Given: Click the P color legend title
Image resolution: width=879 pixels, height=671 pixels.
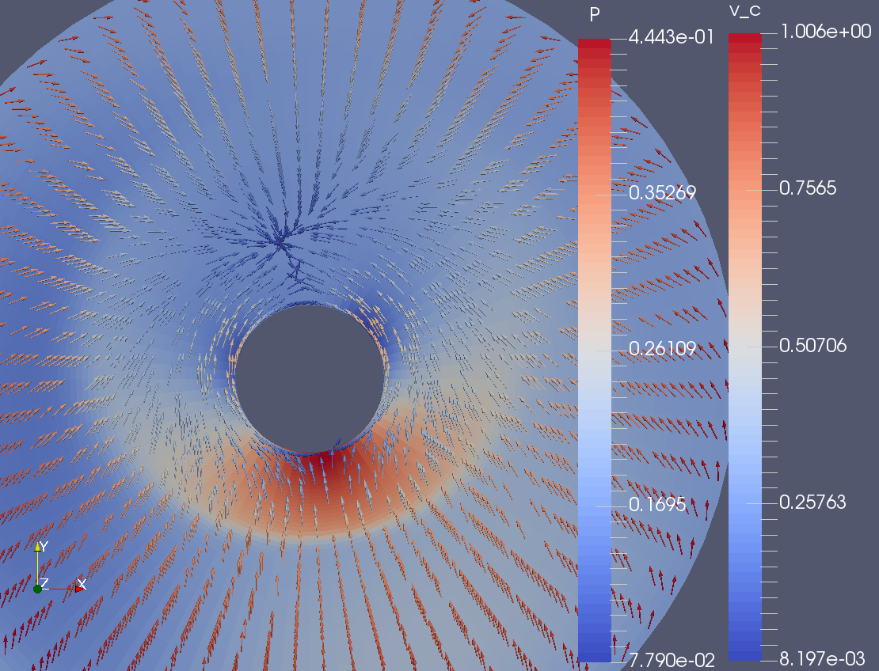Looking at the screenshot, I should 595,15.
